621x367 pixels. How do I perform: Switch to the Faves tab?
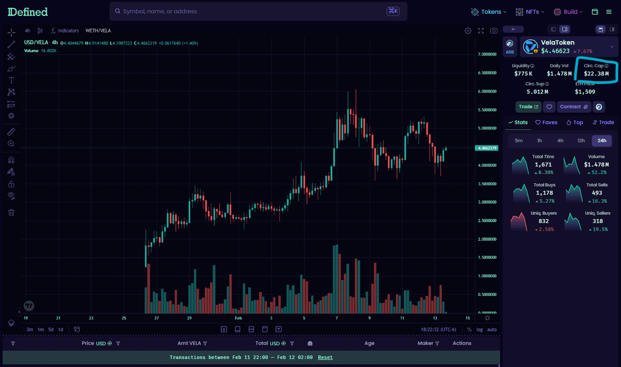[x=546, y=123]
